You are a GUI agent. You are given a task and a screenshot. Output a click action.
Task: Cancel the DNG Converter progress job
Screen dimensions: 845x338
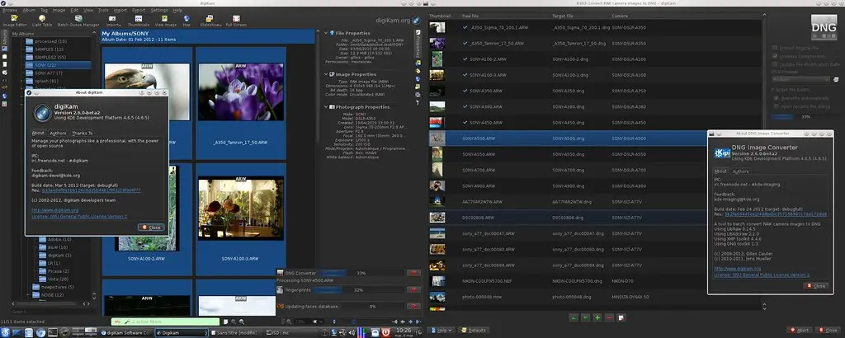(413, 273)
